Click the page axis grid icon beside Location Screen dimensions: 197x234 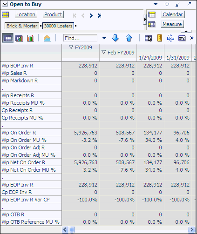(x=6, y=14)
